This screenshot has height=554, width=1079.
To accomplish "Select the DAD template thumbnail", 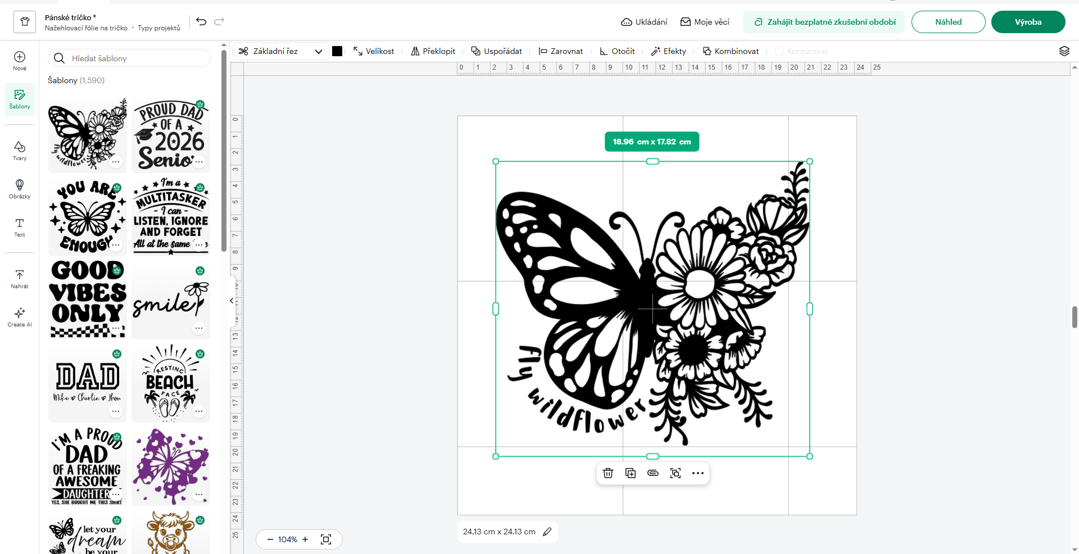I will pos(87,383).
